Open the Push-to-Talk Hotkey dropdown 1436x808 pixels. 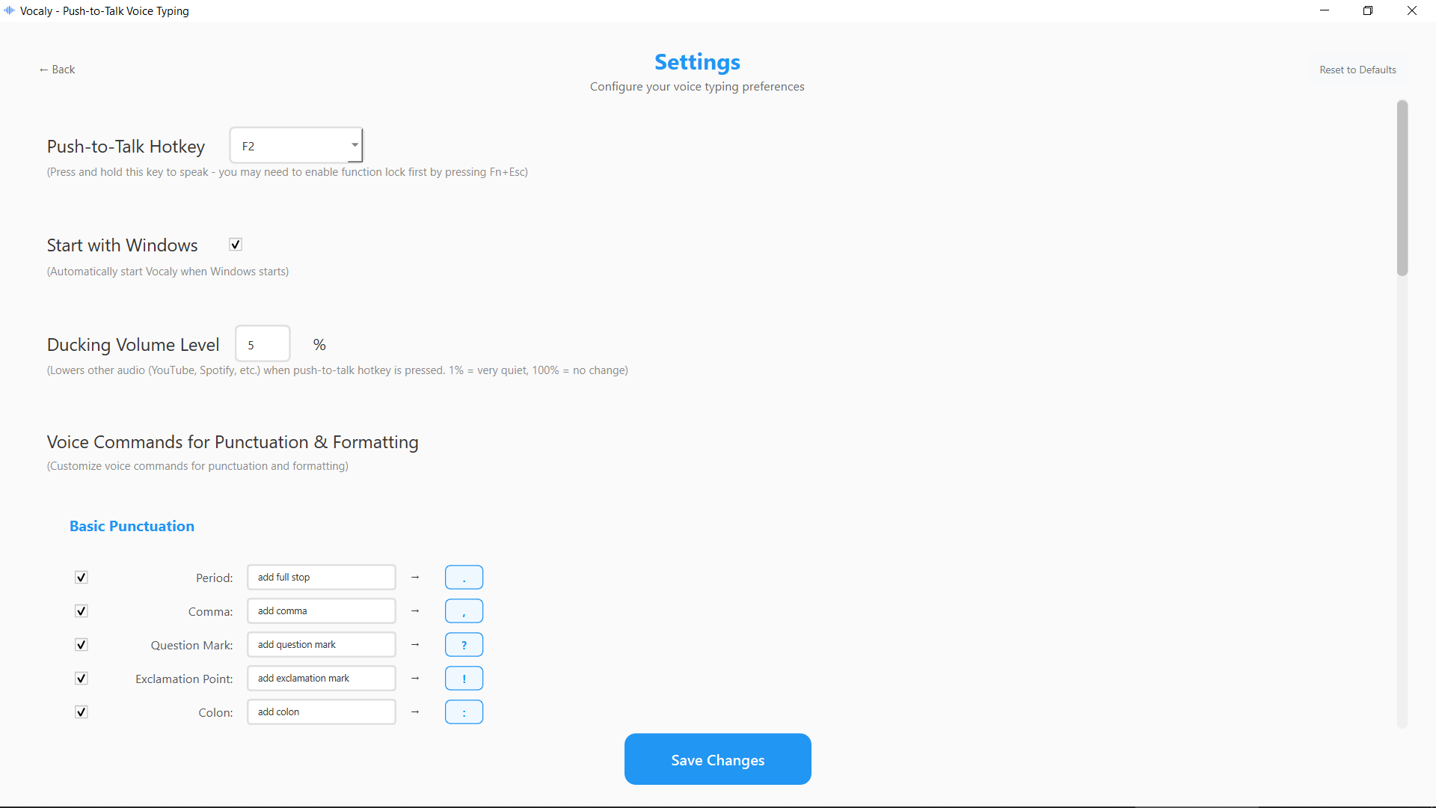296,146
